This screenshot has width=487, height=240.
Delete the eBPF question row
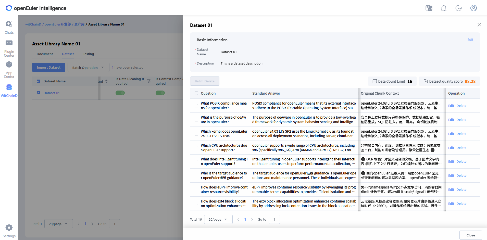click(x=461, y=190)
